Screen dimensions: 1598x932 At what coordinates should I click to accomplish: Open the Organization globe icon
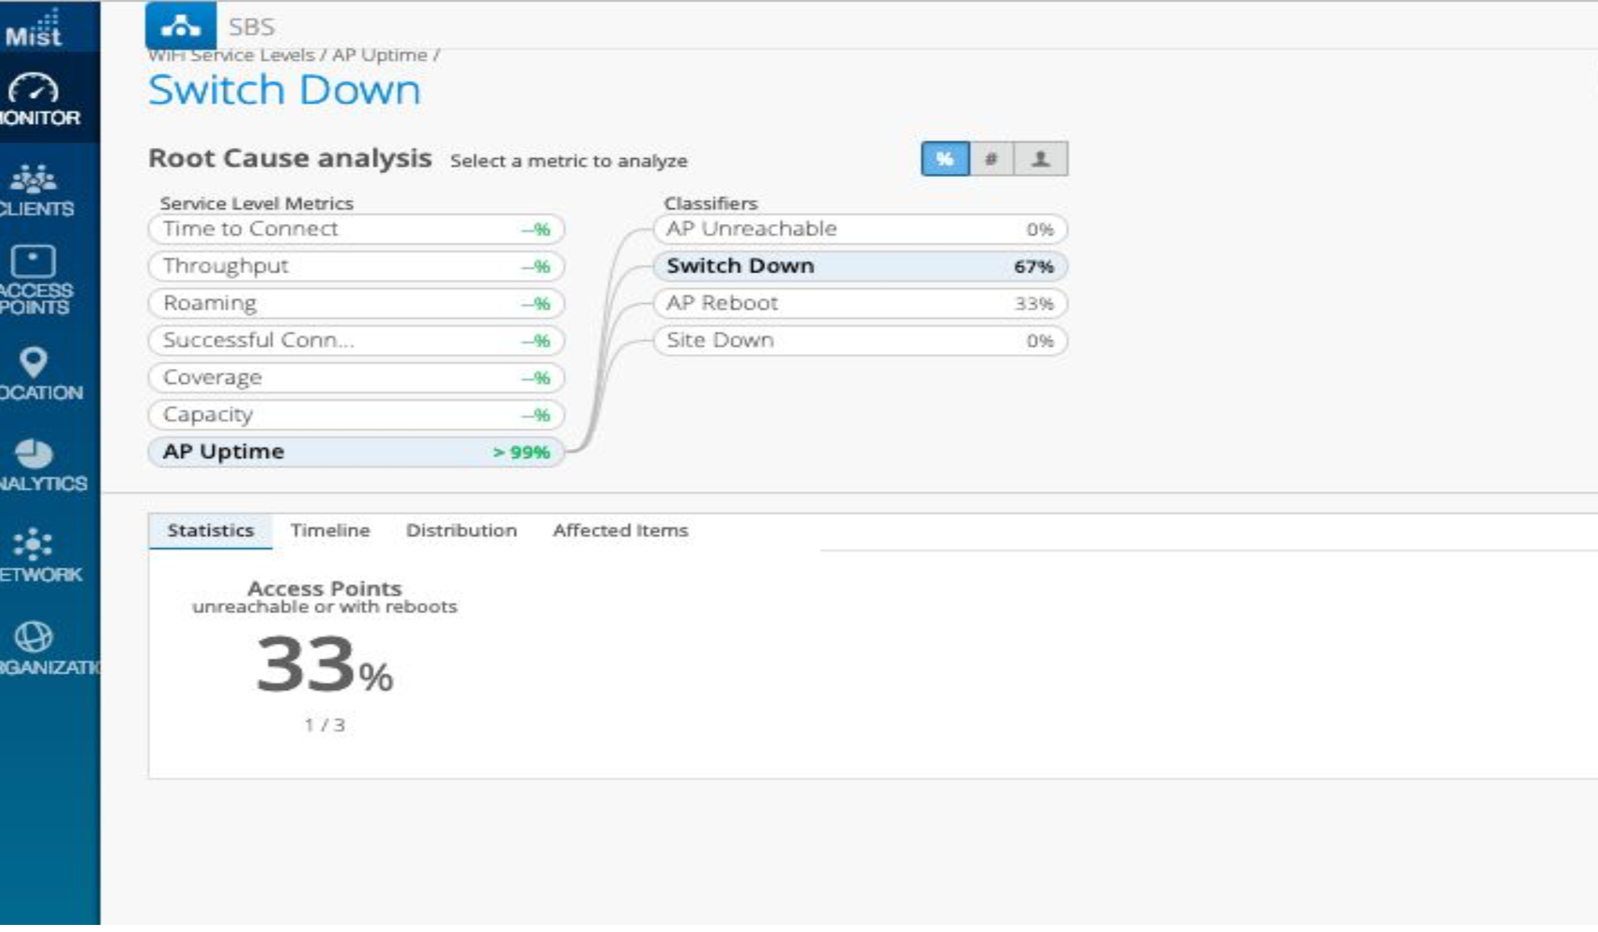34,648
